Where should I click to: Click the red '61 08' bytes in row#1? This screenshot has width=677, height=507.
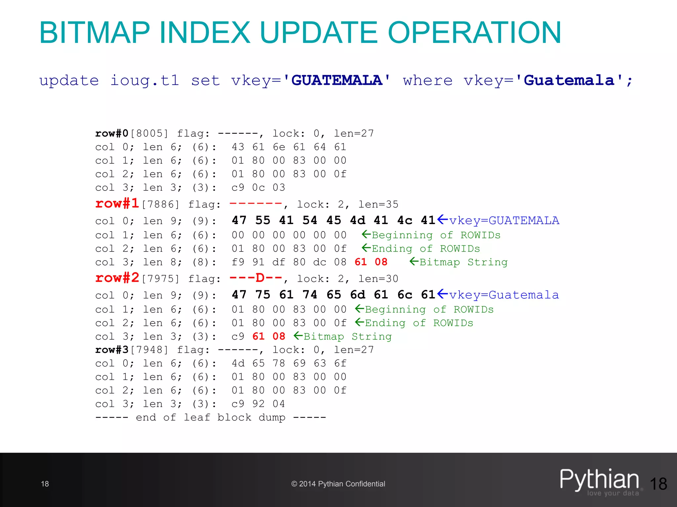click(x=371, y=262)
